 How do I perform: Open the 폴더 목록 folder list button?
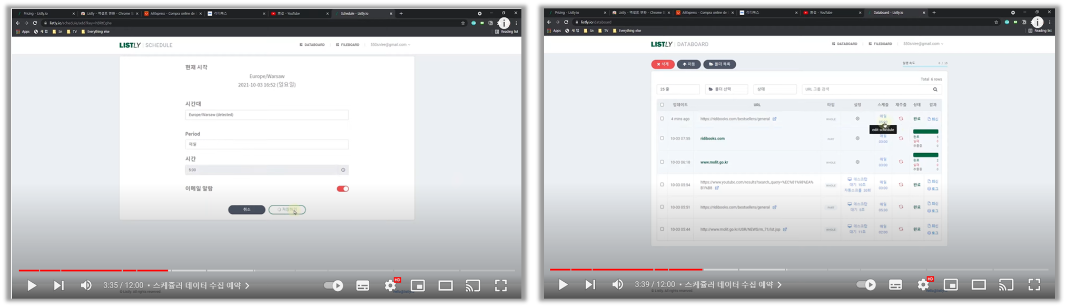719,64
